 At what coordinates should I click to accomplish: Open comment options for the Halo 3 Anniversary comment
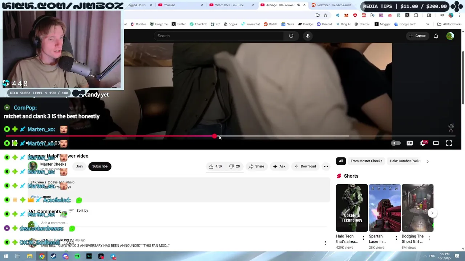[x=325, y=243]
